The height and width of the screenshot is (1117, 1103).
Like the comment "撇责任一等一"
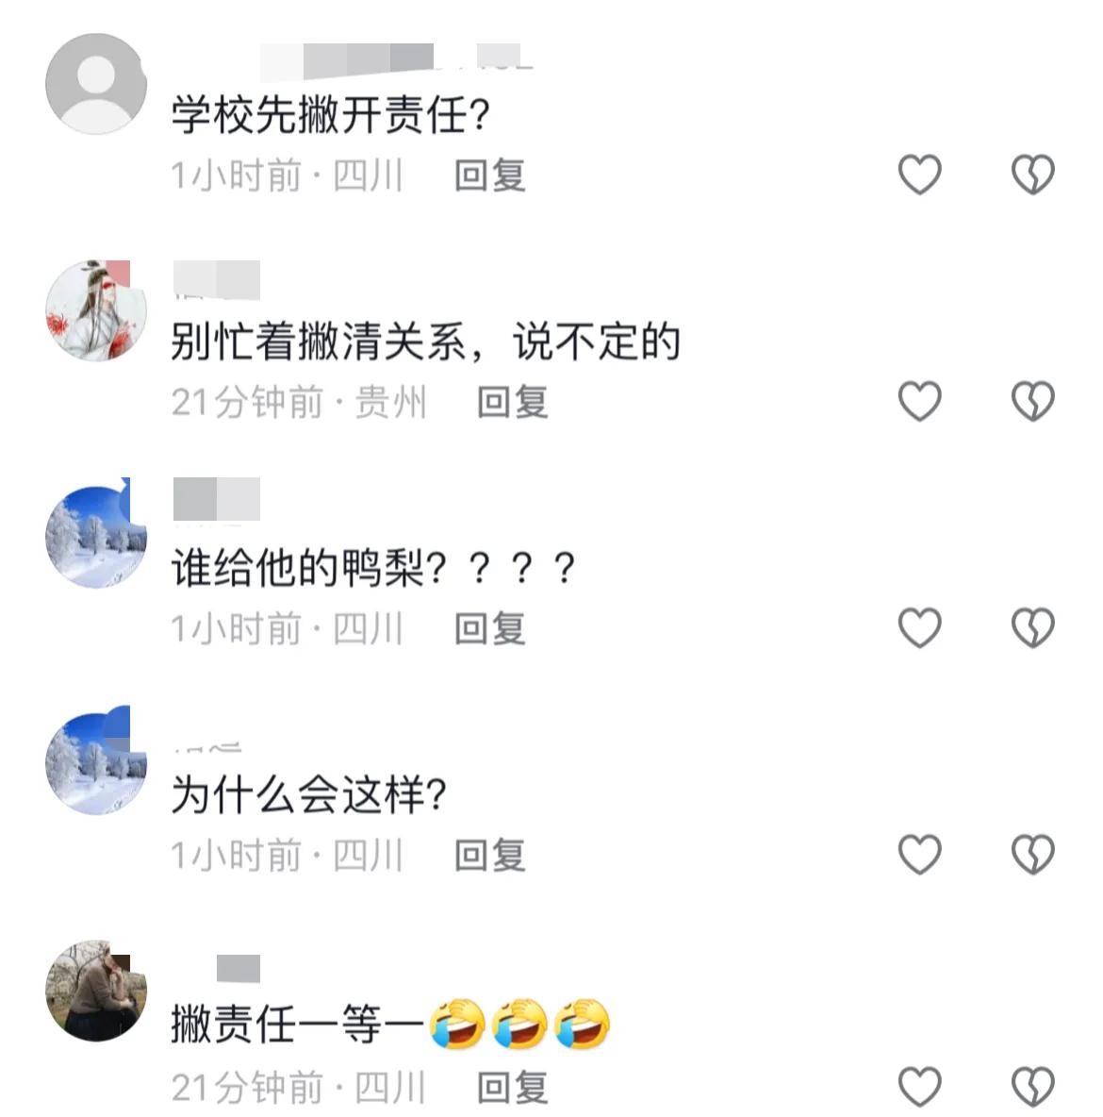(x=919, y=1087)
